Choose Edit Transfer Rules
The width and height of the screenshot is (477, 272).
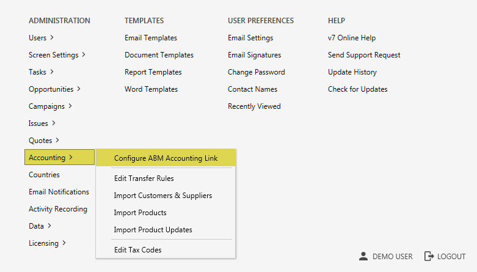pyautogui.click(x=144, y=178)
